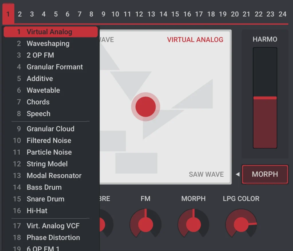Pick String Model entry
293x251 pixels.
[51, 164]
